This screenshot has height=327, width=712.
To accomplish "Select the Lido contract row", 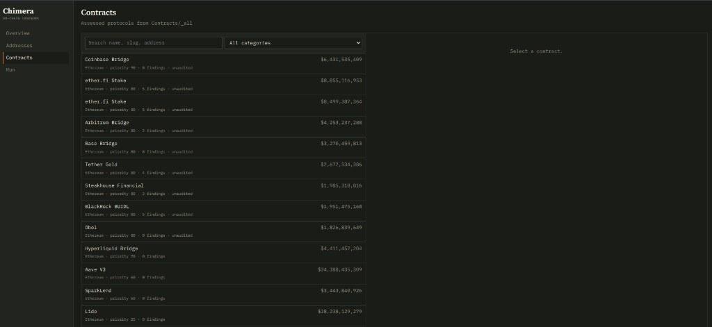I will point(223,316).
